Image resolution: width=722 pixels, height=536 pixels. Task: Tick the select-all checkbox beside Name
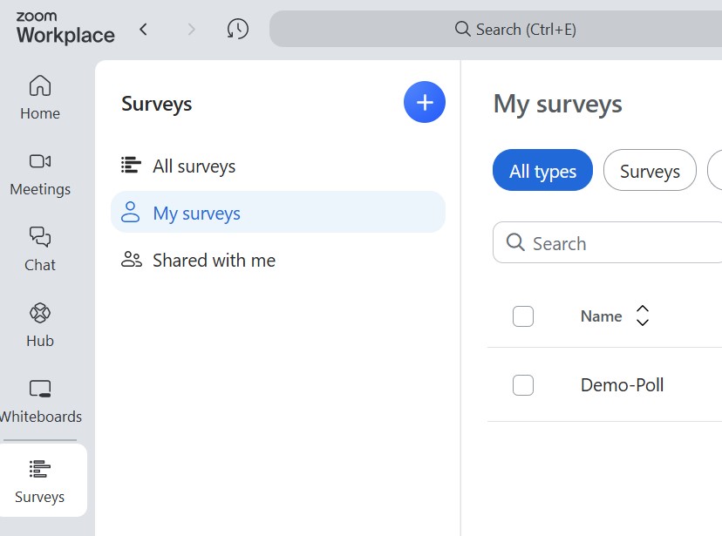523,316
